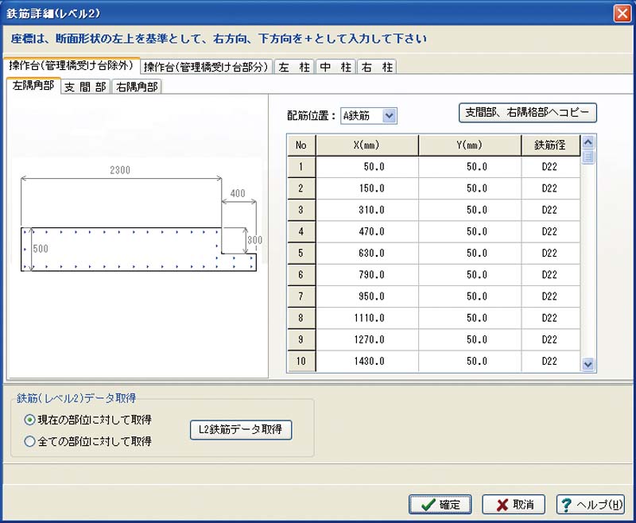Open help with ヘルプ(H) button
Screen dimensions: 636x523
[590, 505]
